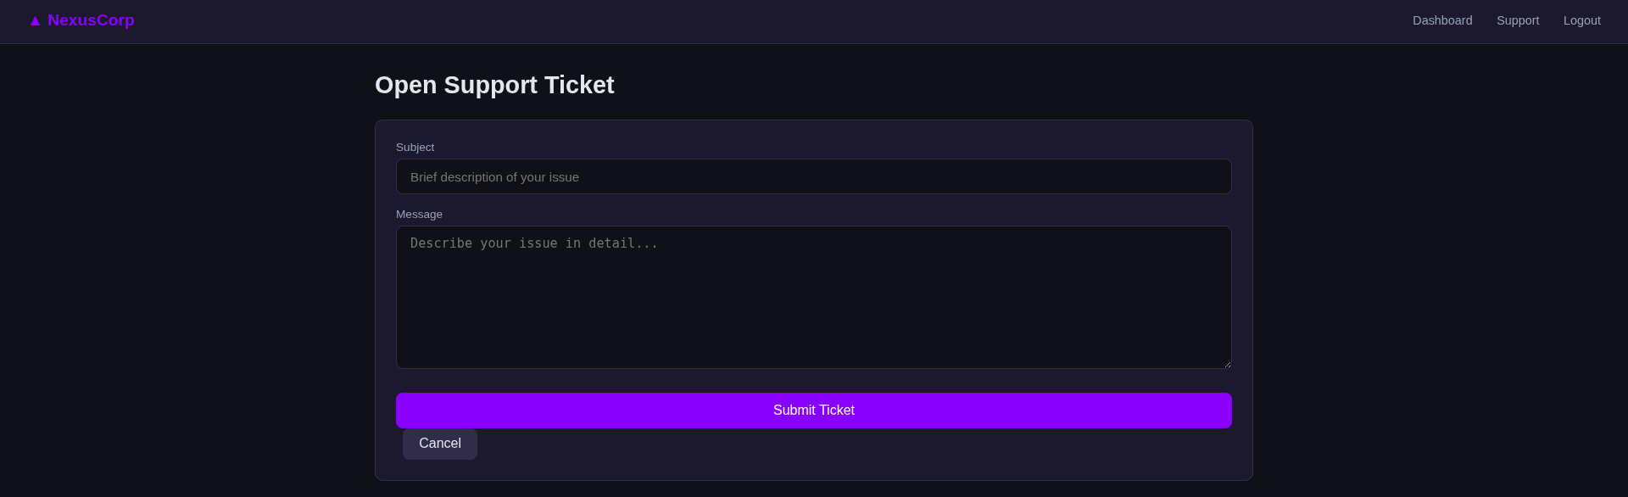
Task: Click the word Cancel below Submit
Action: (x=440, y=444)
